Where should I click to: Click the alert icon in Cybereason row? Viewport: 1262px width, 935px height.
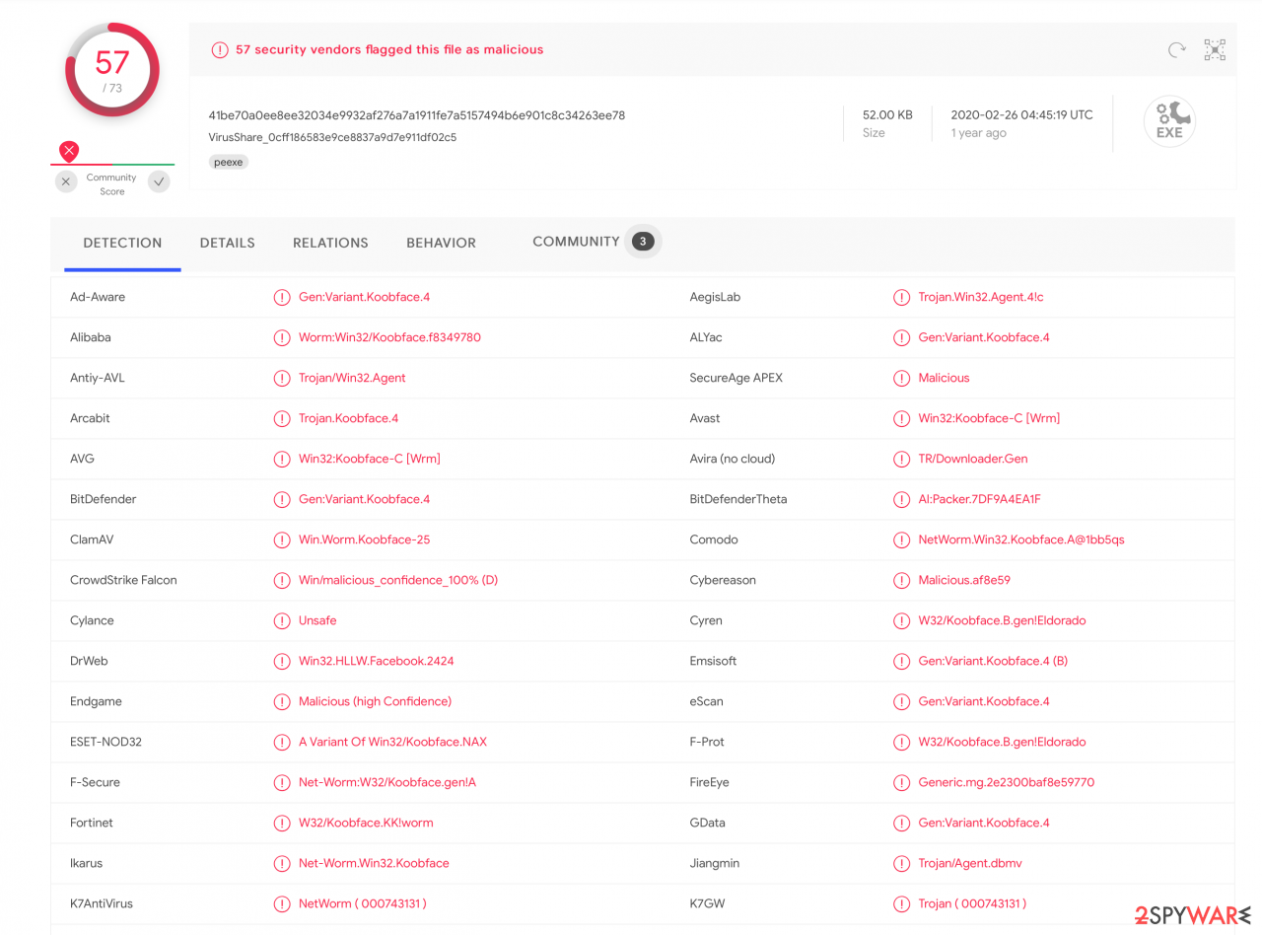tap(901, 580)
